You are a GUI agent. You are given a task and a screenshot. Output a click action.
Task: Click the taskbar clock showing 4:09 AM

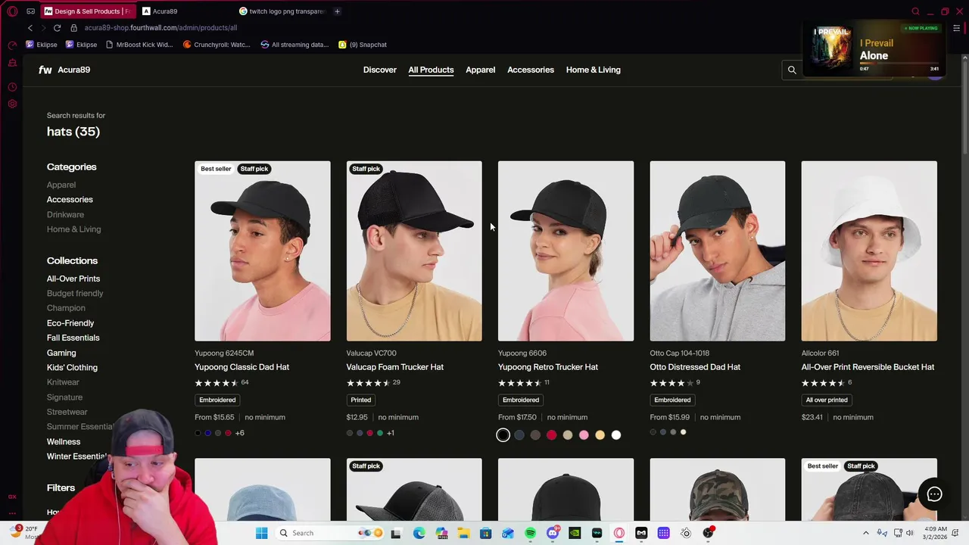[935, 533]
